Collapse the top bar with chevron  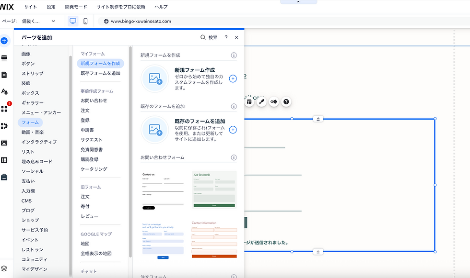tap(298, 2)
